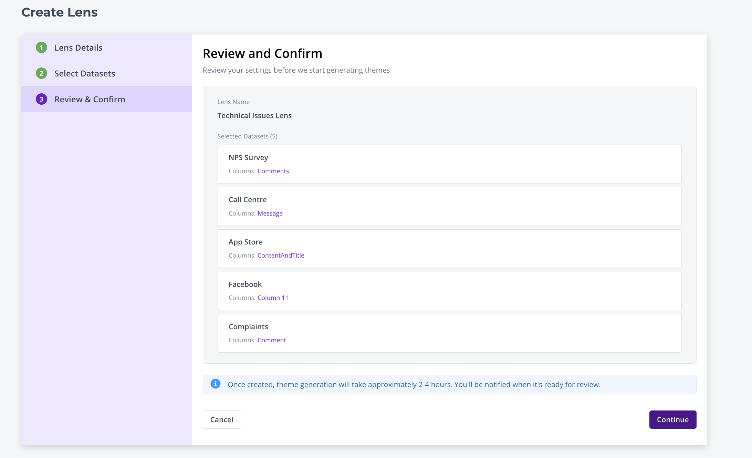Select the Review & Confirm step

90,99
